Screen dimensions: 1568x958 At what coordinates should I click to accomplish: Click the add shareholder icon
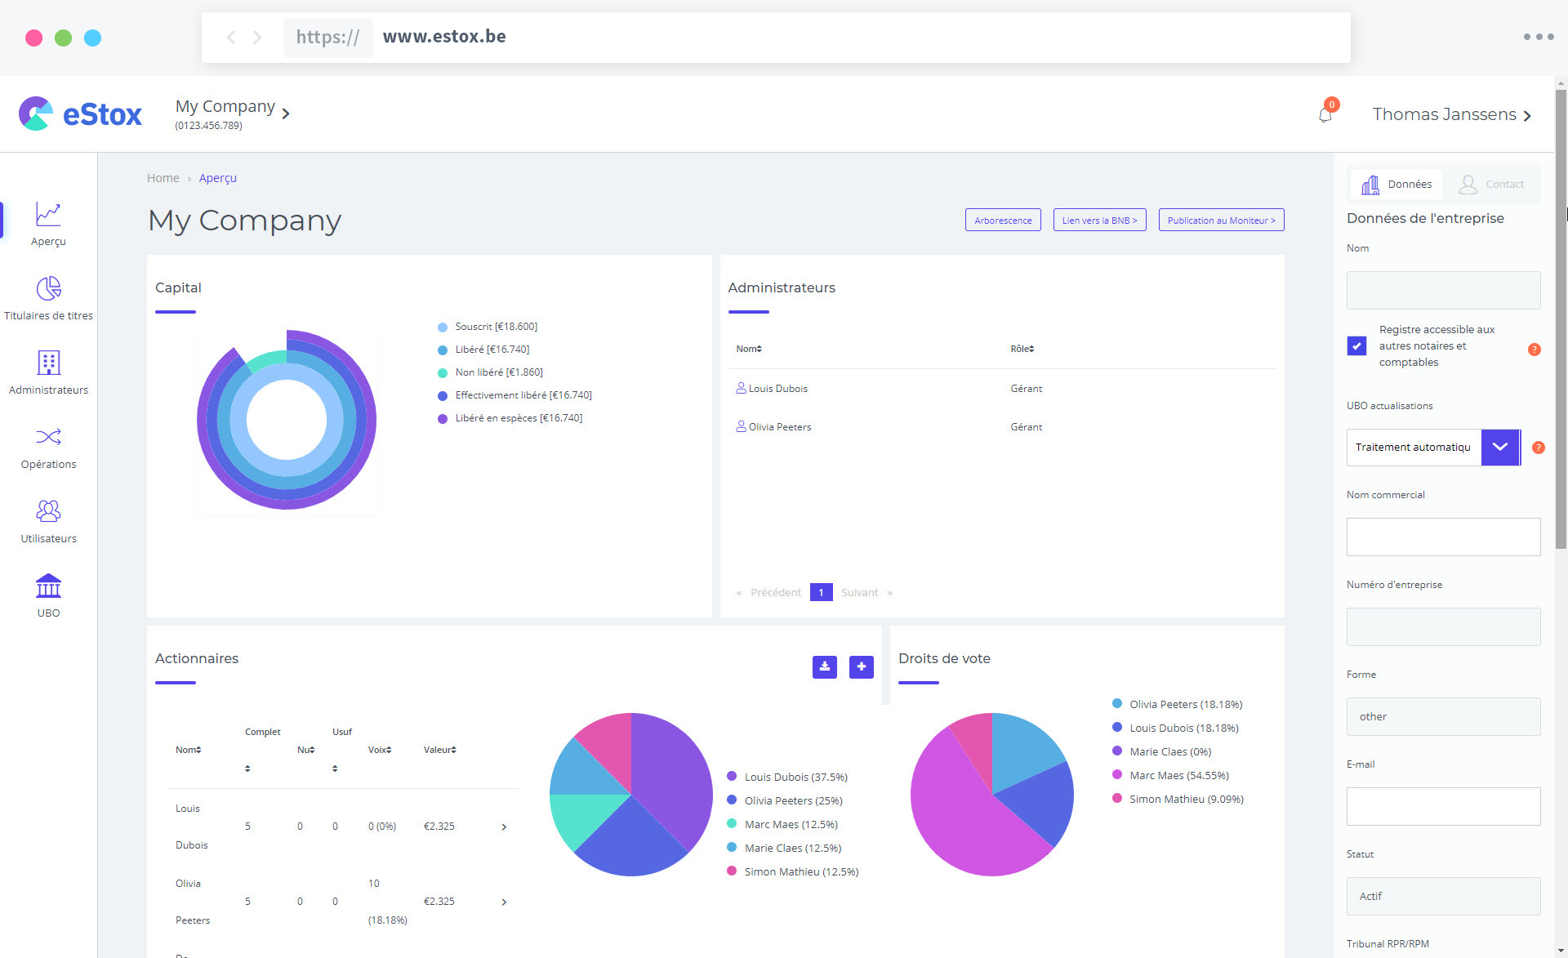(862, 666)
